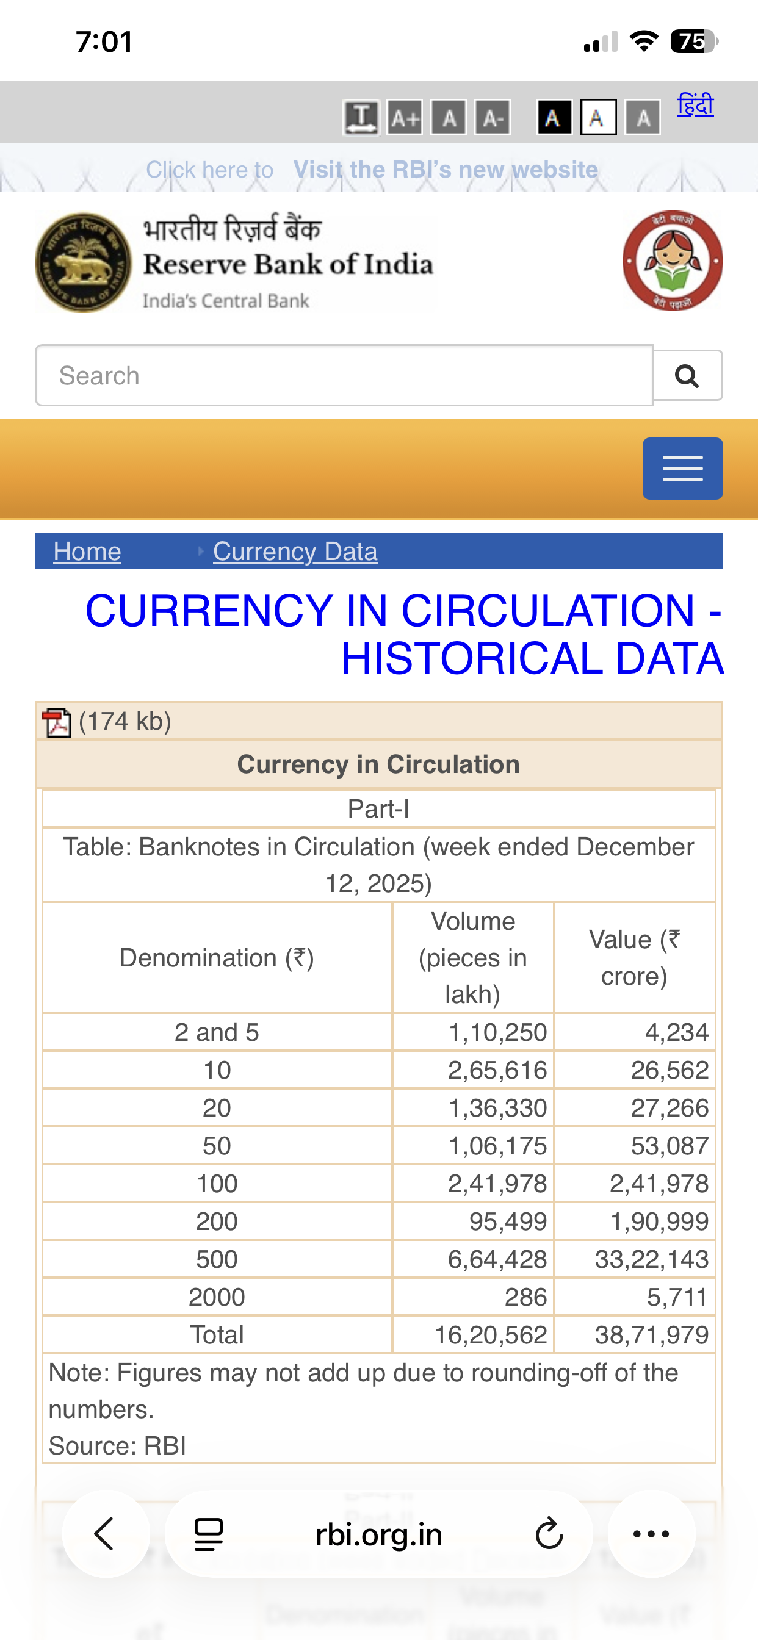Expand the hamburger navigation menu
This screenshot has height=1640, width=758.
pos(682,469)
